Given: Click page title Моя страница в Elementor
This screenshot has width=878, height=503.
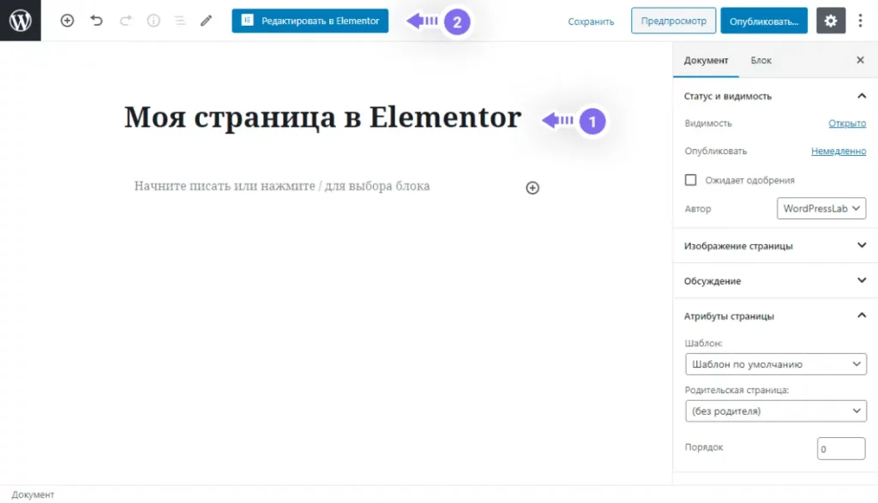Looking at the screenshot, I should [322, 117].
